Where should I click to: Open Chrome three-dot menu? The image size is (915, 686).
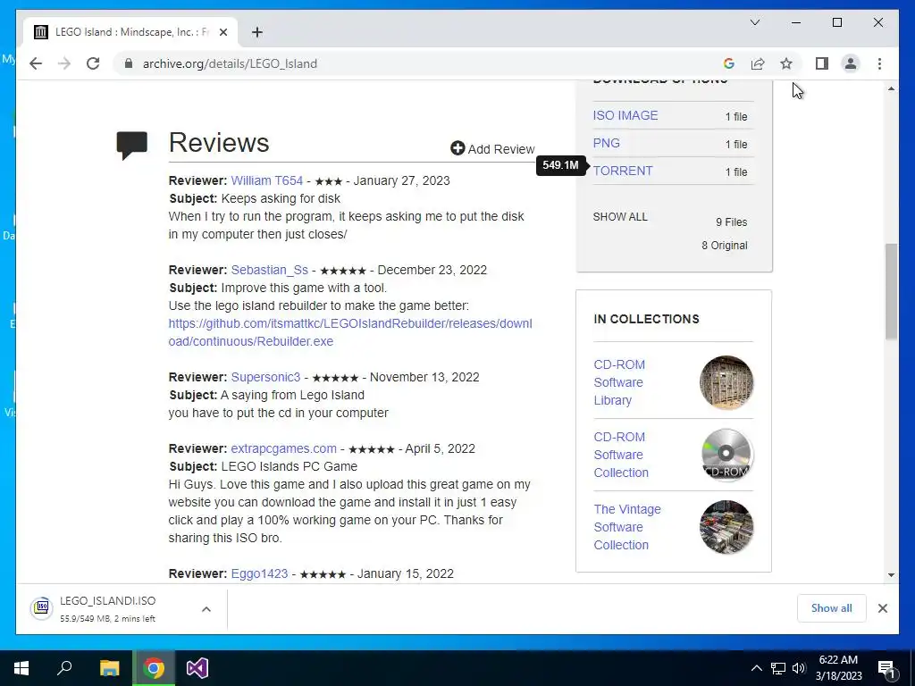[x=879, y=63]
